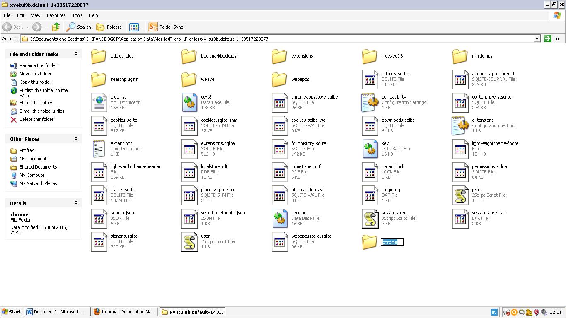Image resolution: width=566 pixels, height=318 pixels.
Task: Open the Views dropdown arrow
Action: pyautogui.click(x=141, y=27)
